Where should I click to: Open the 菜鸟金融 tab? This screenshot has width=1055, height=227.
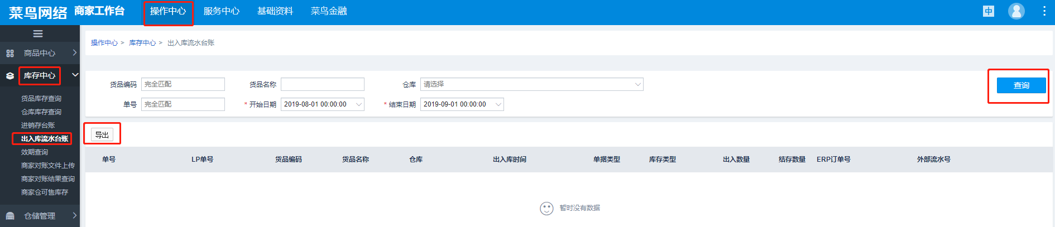tap(328, 11)
